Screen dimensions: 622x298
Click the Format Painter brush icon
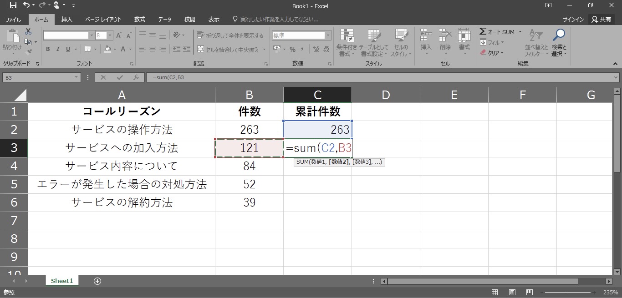pyautogui.click(x=28, y=51)
